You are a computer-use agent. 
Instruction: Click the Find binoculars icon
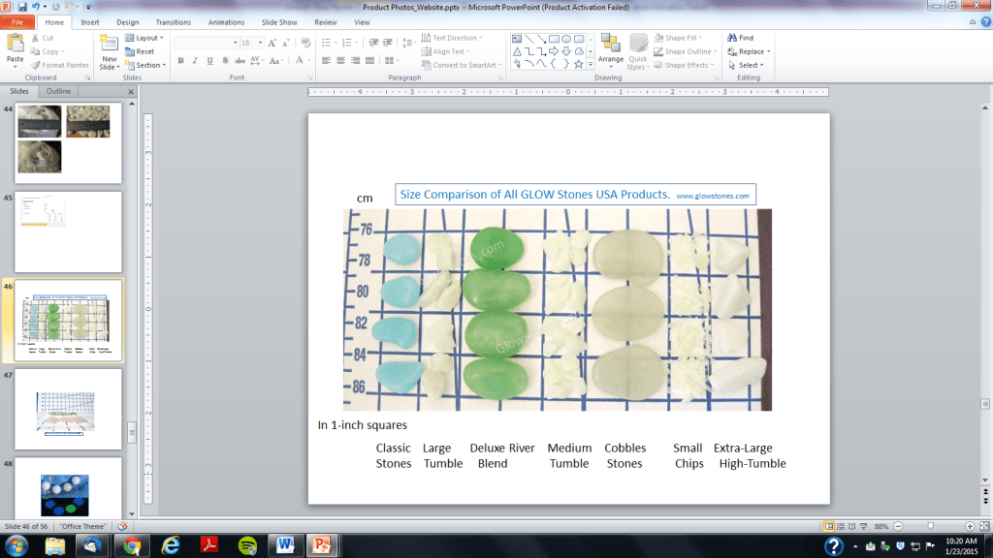pos(732,38)
